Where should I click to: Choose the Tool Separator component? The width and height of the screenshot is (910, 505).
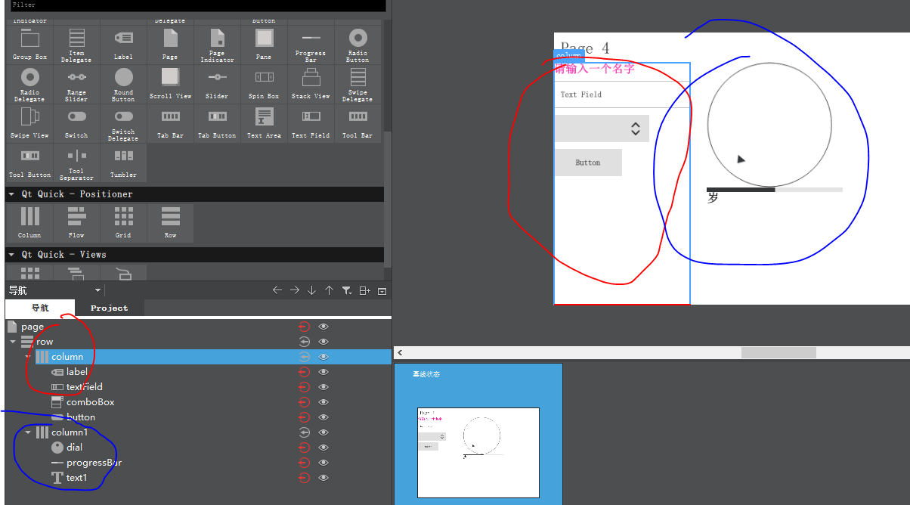[x=76, y=163]
